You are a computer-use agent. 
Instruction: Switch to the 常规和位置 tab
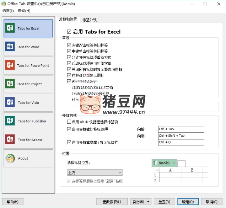68,19
